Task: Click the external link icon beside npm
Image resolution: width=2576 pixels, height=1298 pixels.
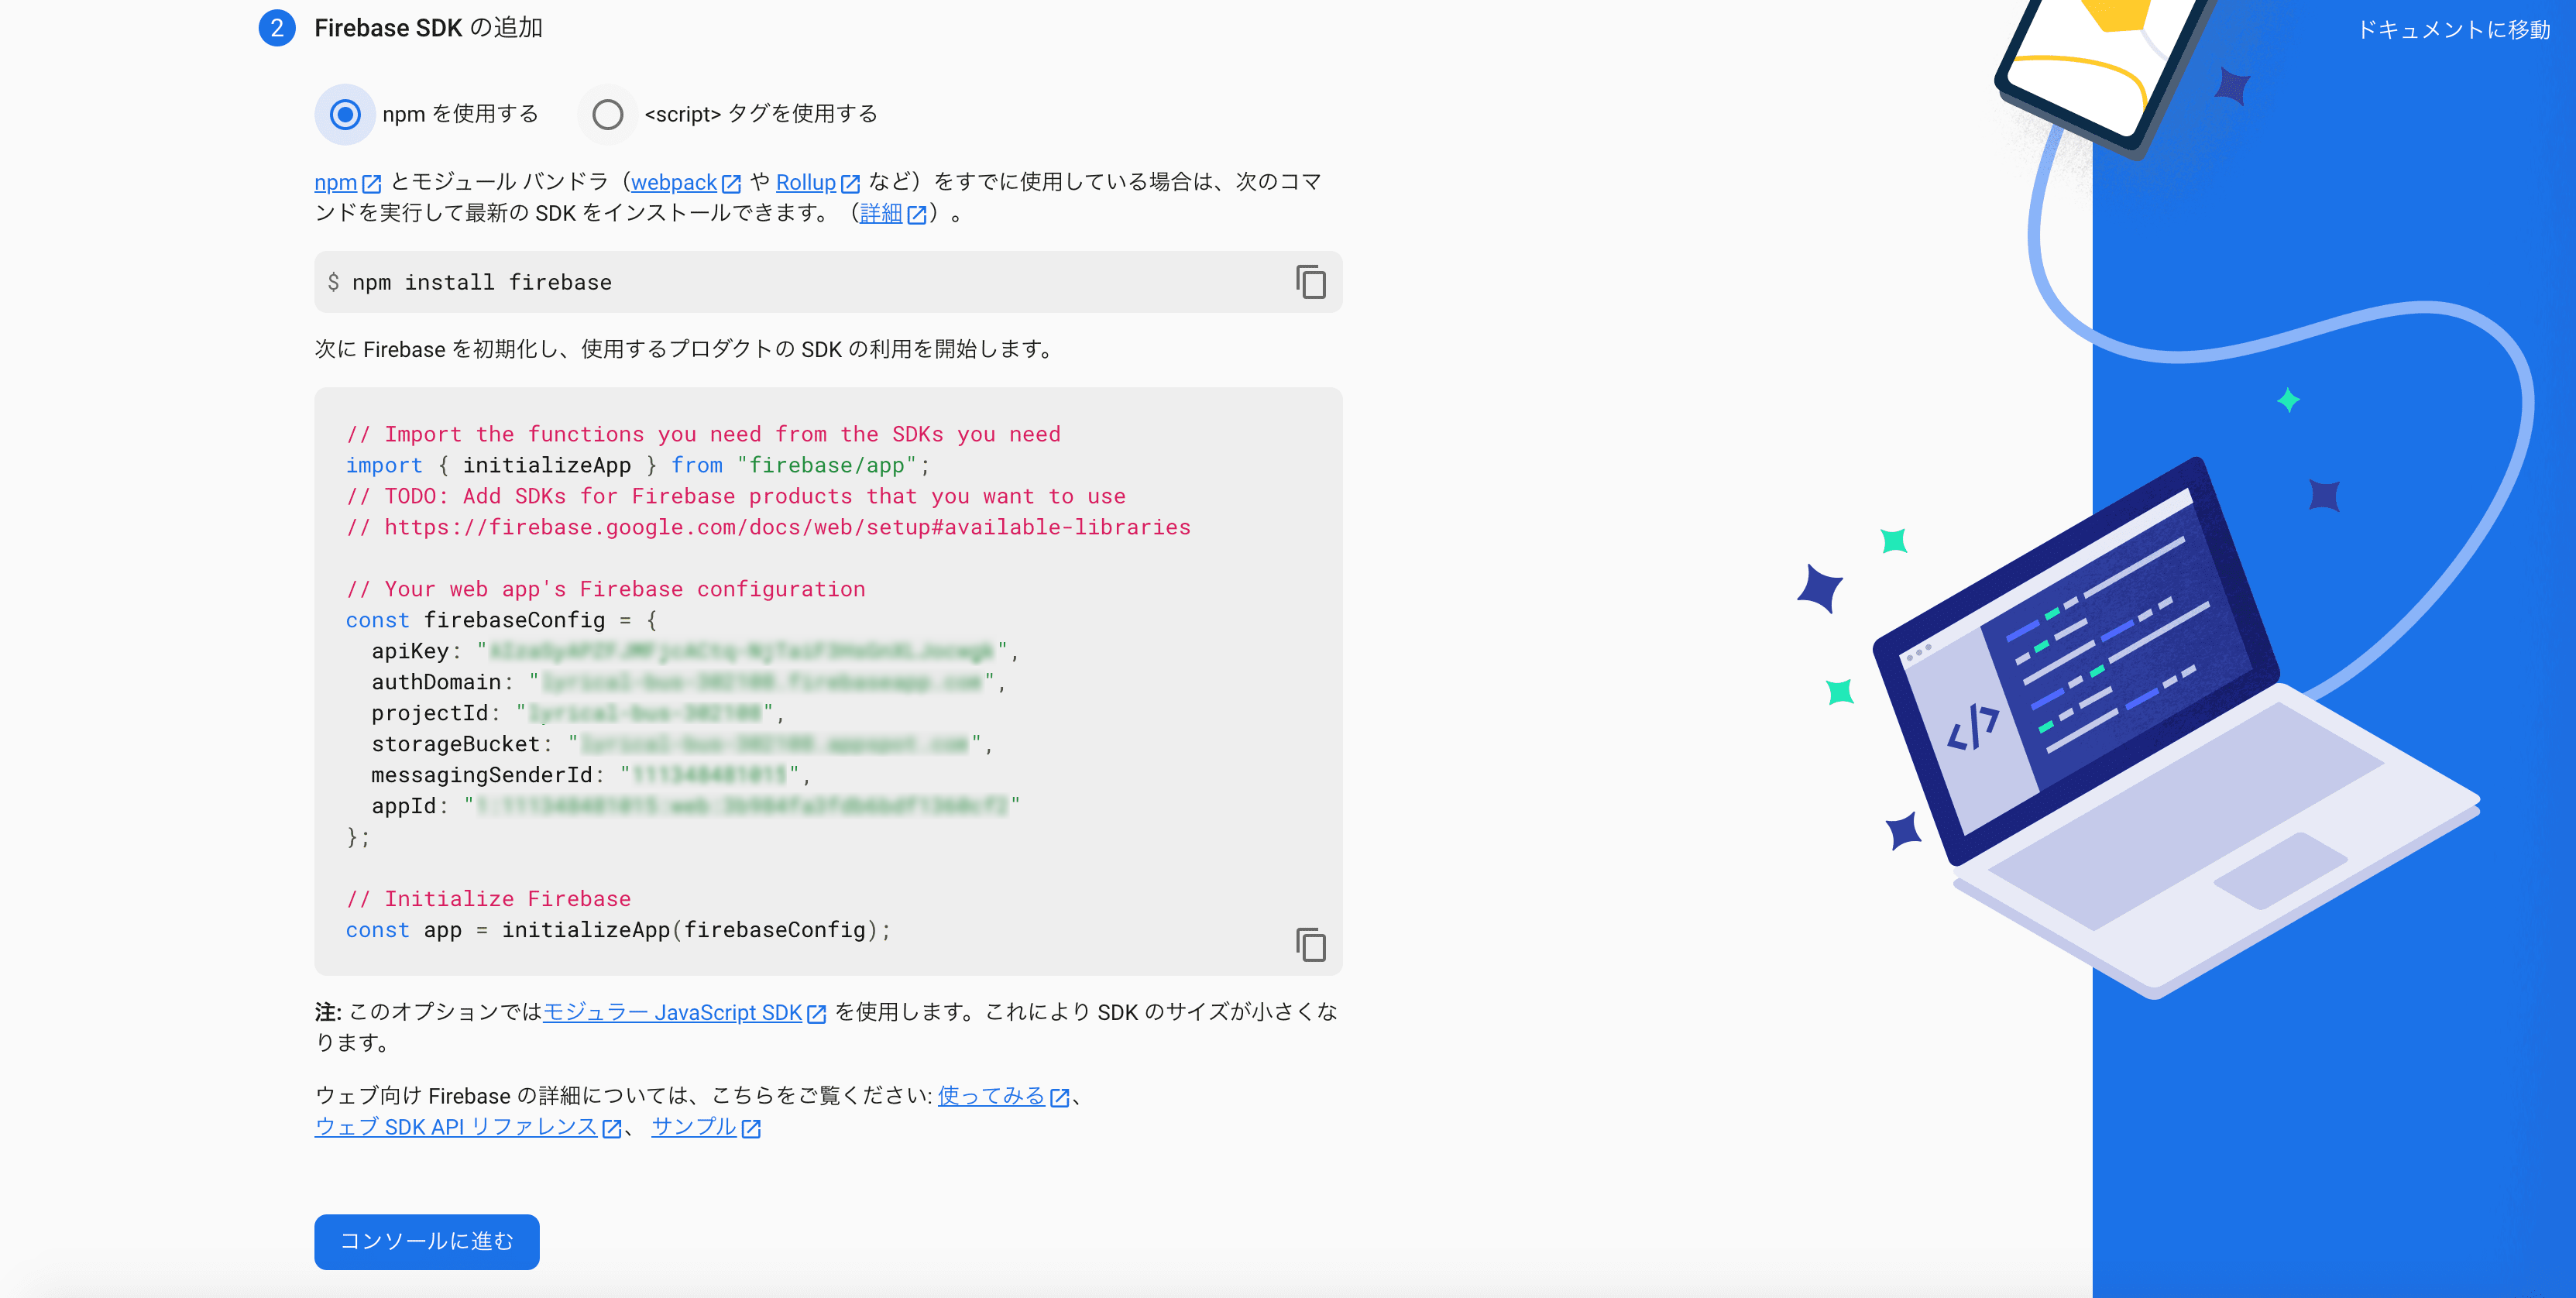Action: click(x=372, y=183)
